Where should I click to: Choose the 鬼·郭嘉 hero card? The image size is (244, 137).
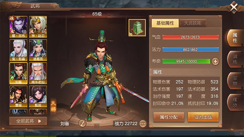(x=18, y=50)
